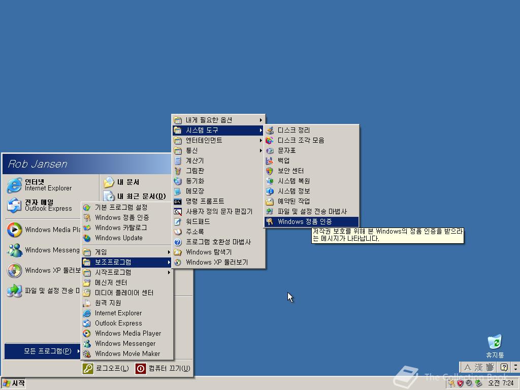Open Windows Media Player from recent programs
The width and height of the screenshot is (520, 390).
[x=43, y=230]
